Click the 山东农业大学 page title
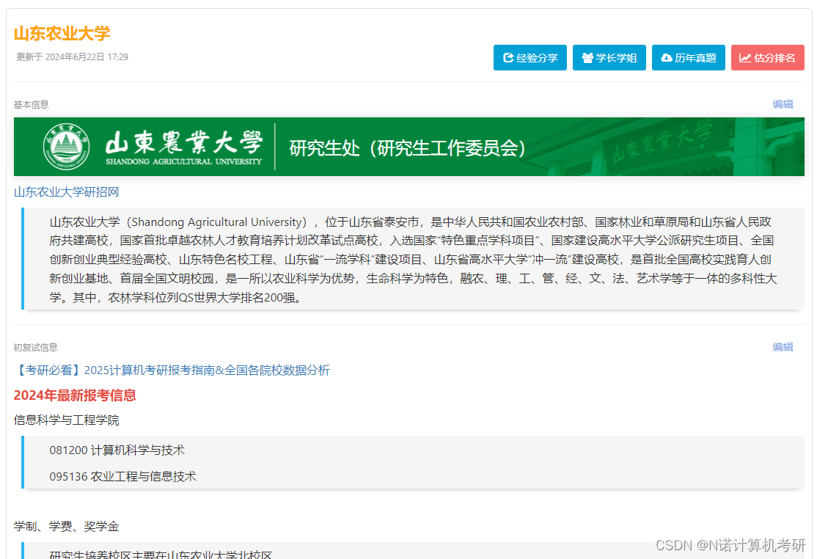The height and width of the screenshot is (559, 817). click(62, 33)
